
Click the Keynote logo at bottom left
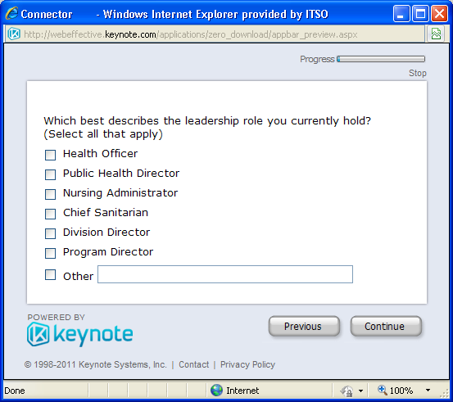(x=79, y=334)
